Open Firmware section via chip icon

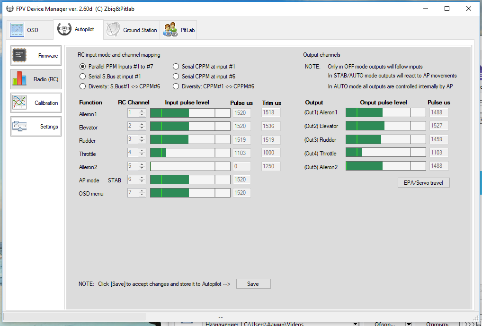tap(20, 55)
